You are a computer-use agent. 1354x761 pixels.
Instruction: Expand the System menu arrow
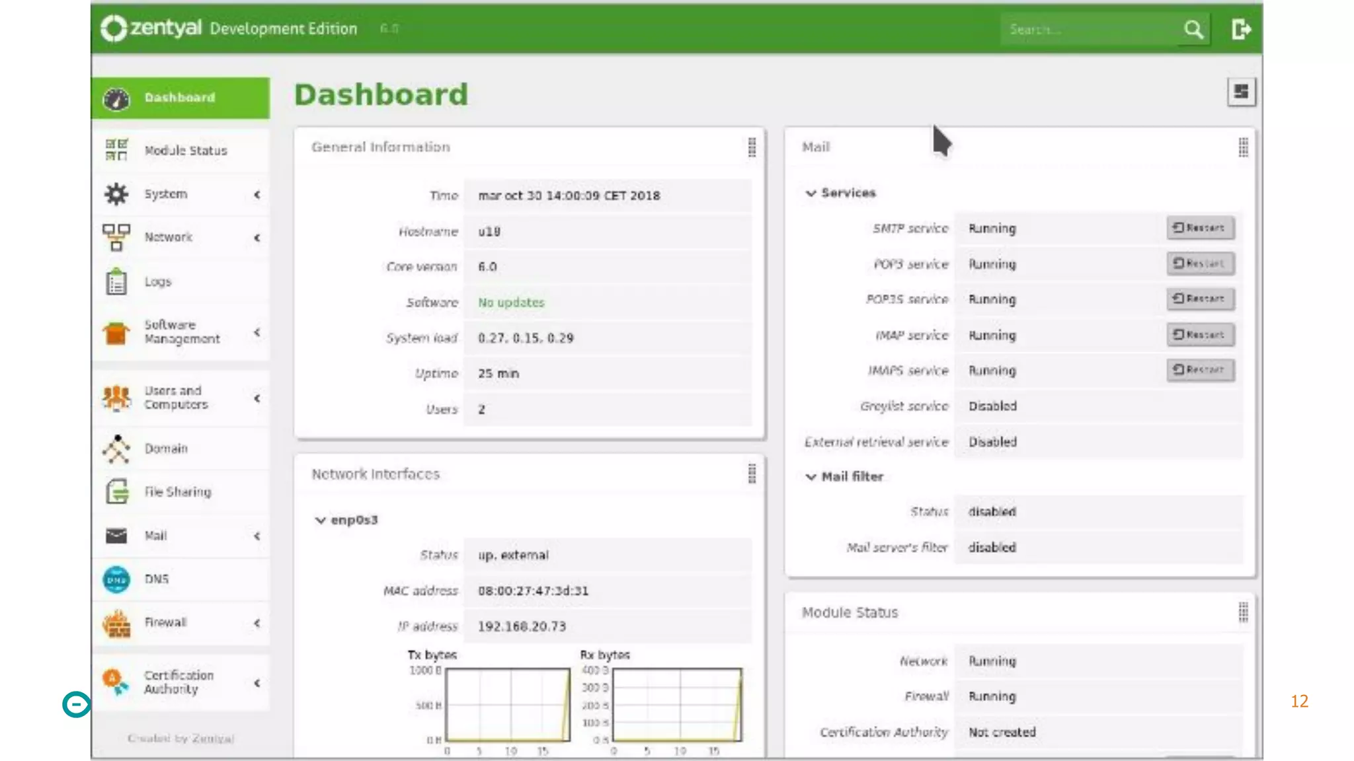click(x=257, y=194)
